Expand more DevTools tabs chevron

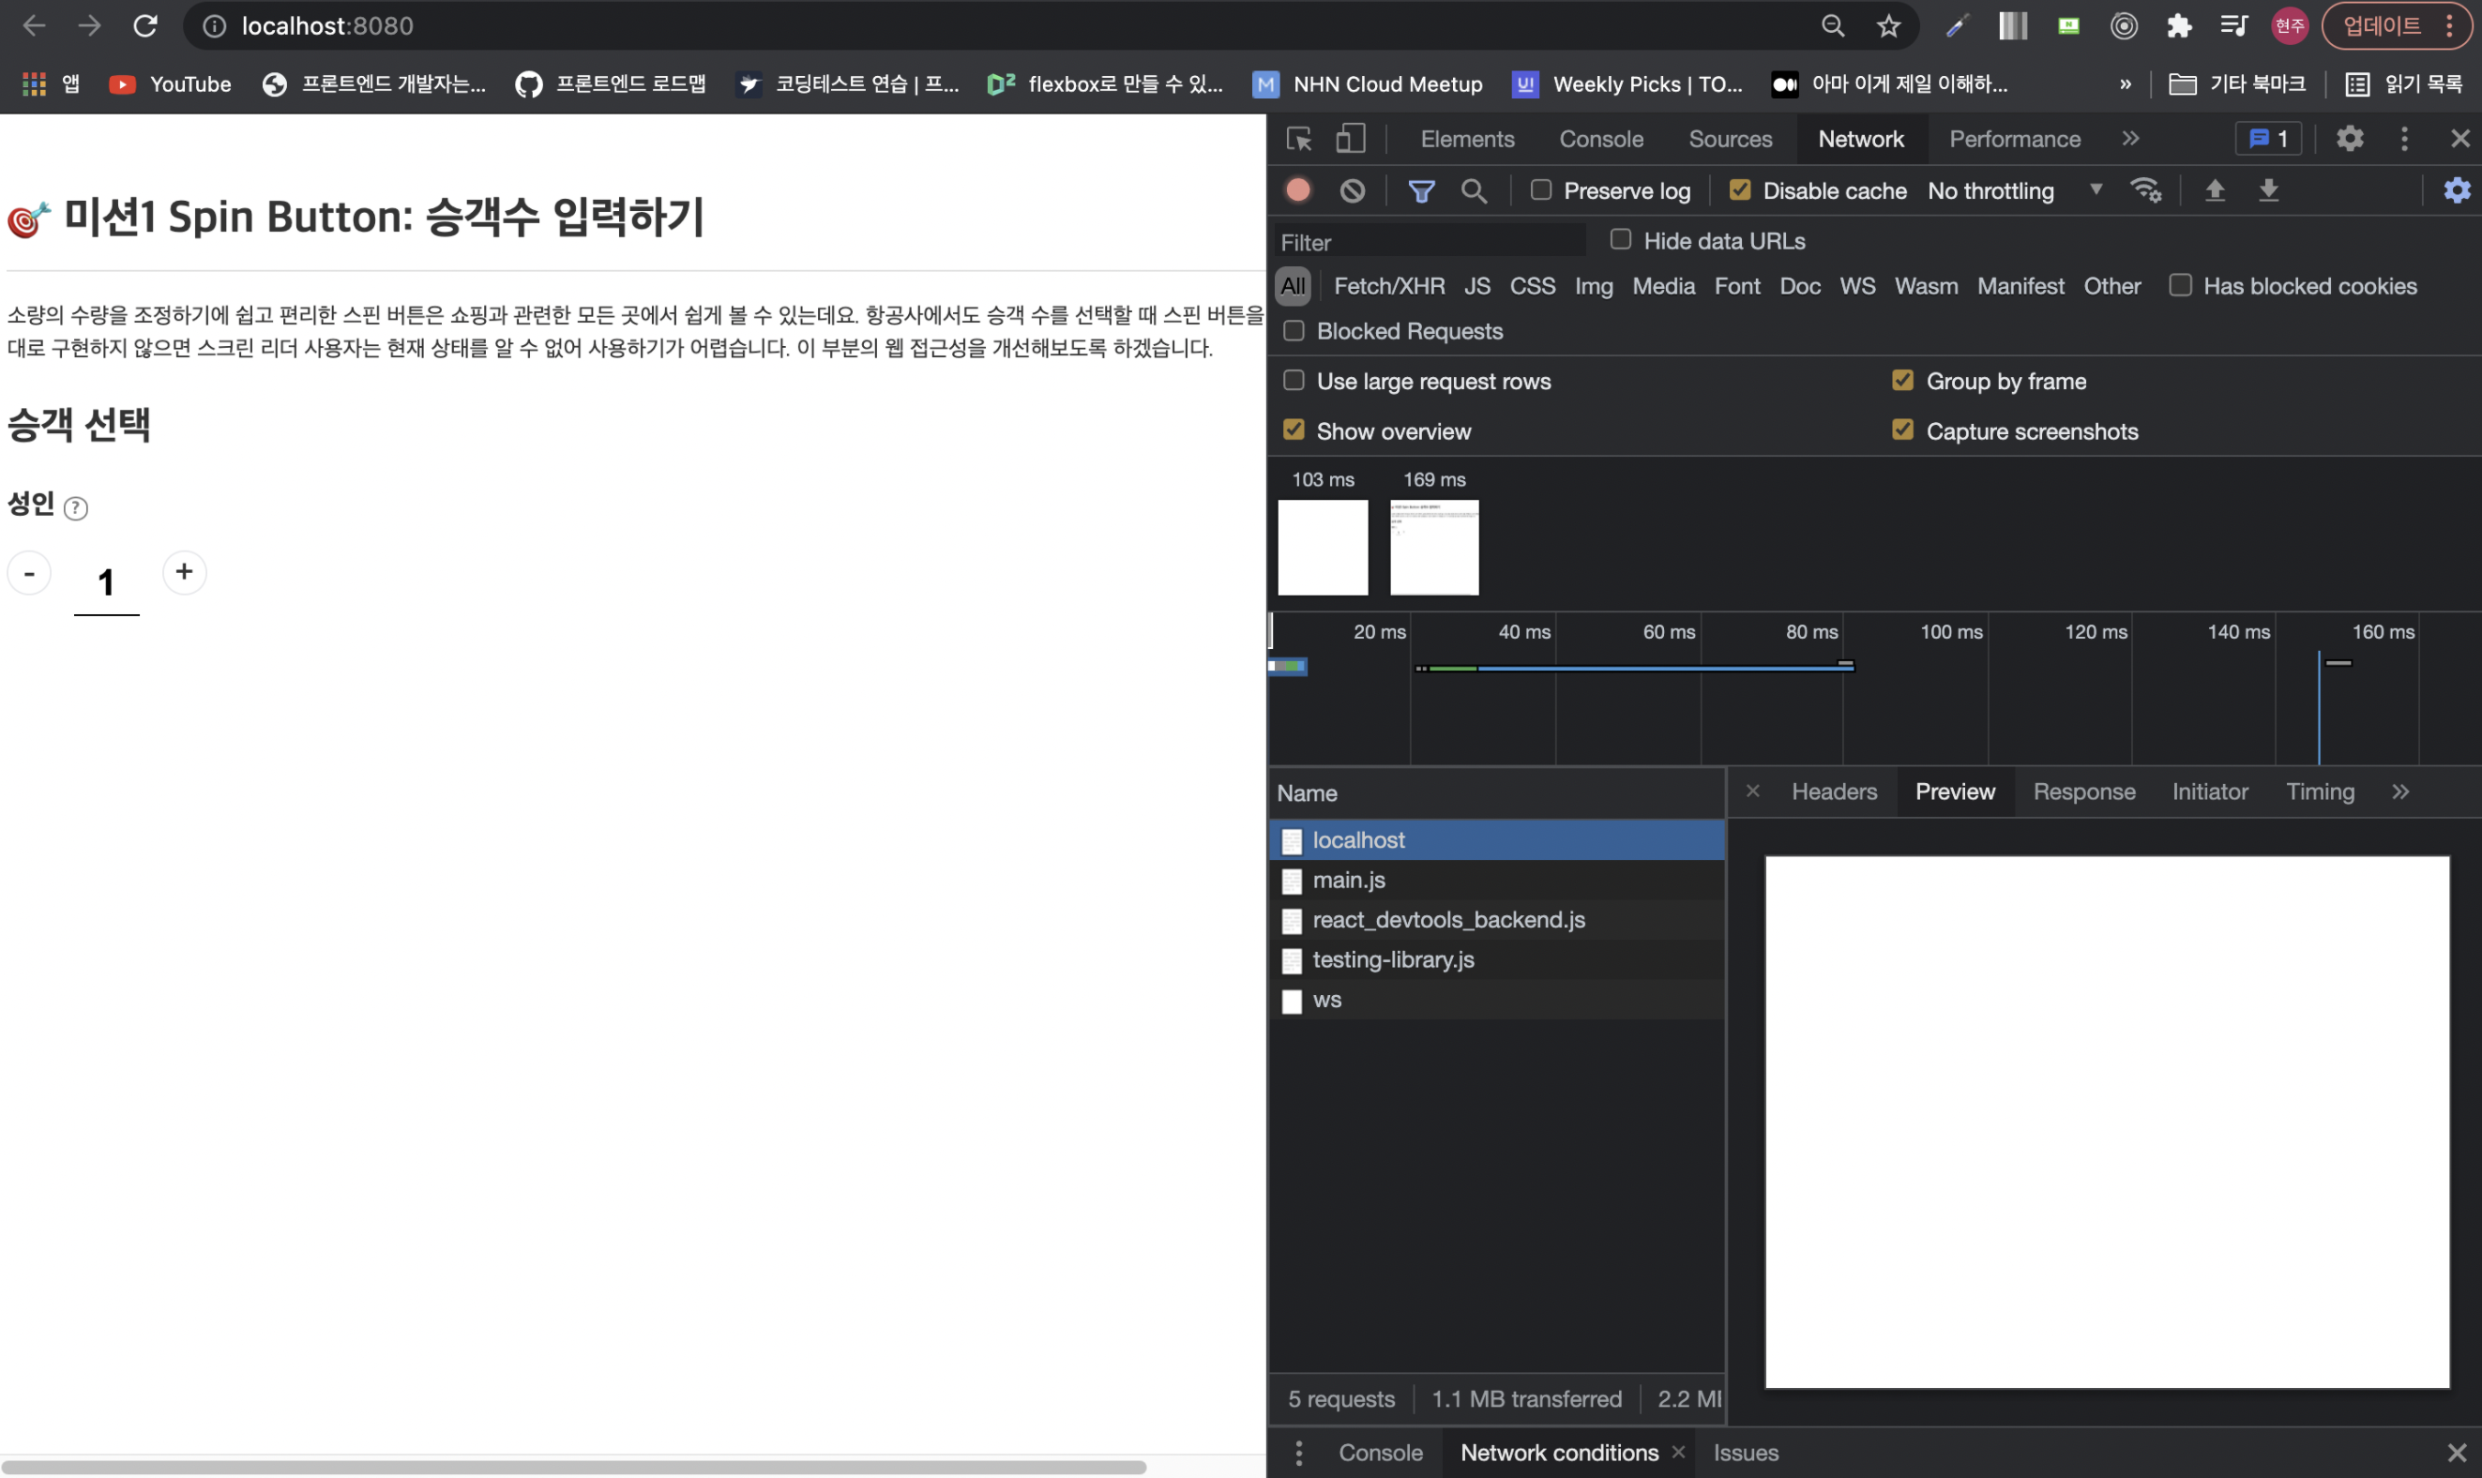[2129, 139]
